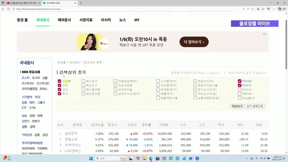Viewport: 288px width, 162px height.
Task: Open the Copilot icon in browser toolbar
Action: point(279,9)
